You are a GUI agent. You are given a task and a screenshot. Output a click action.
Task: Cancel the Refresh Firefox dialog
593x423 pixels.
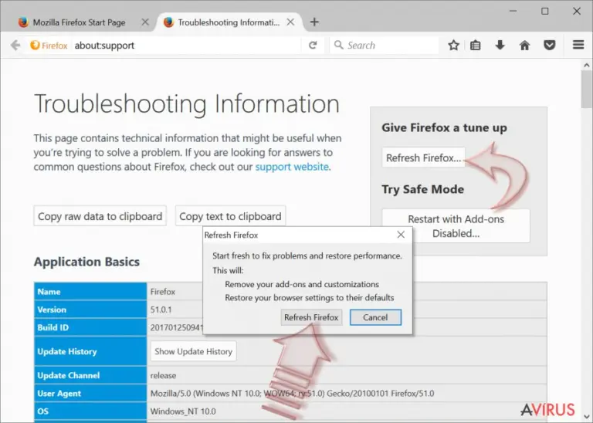tap(375, 317)
